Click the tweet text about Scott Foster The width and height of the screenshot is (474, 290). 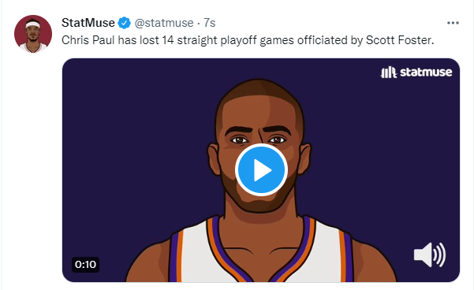[248, 40]
